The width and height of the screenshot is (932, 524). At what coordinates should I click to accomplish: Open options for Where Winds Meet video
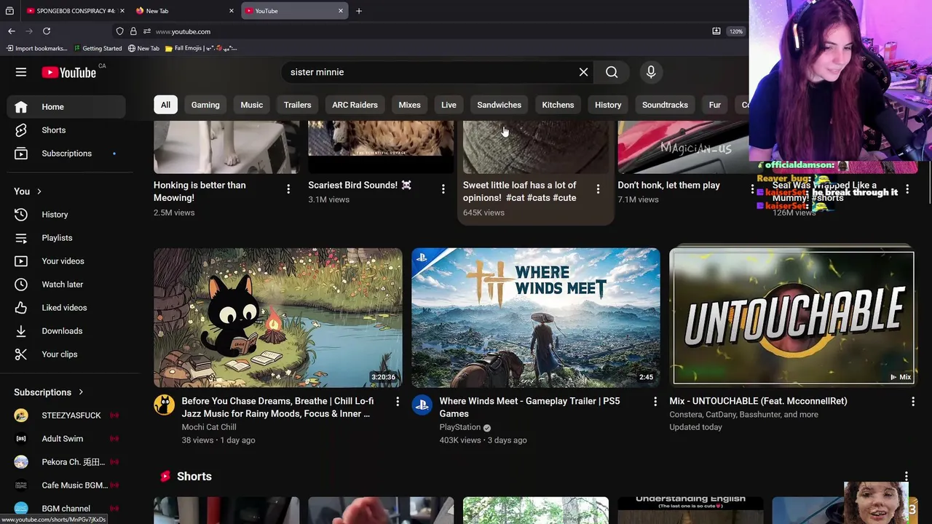coord(655,402)
